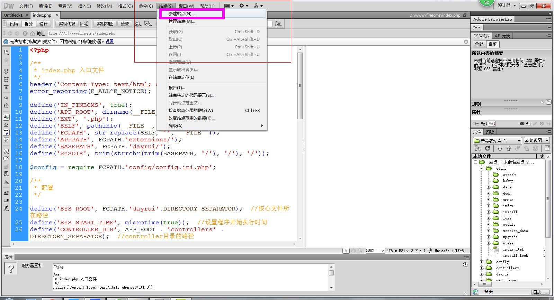Image resolution: width=554 pixels, height=300 pixels.
Task: Open the AP 元素 panel tab
Action: point(502,36)
